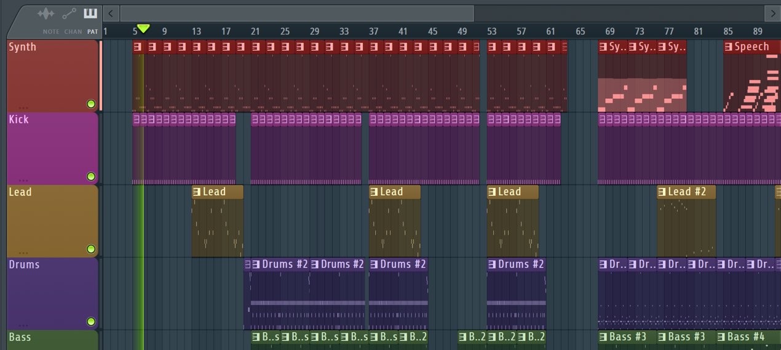Select the Drums track header label
Screen dimensions: 781x350
point(24,265)
